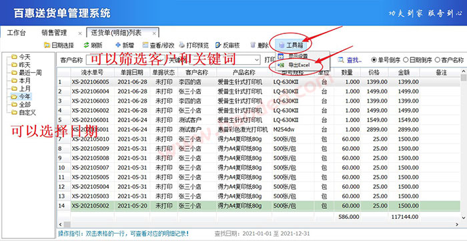Screen dimensions: 467x241
Task: Select the 全部 date filter folder
Action: click(x=21, y=105)
